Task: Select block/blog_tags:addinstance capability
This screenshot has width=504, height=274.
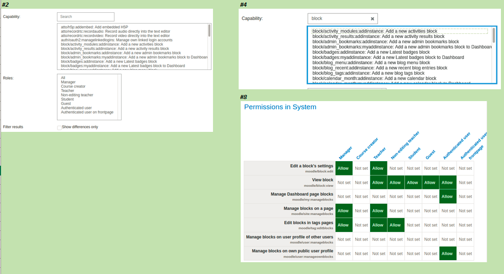Action: [369, 73]
